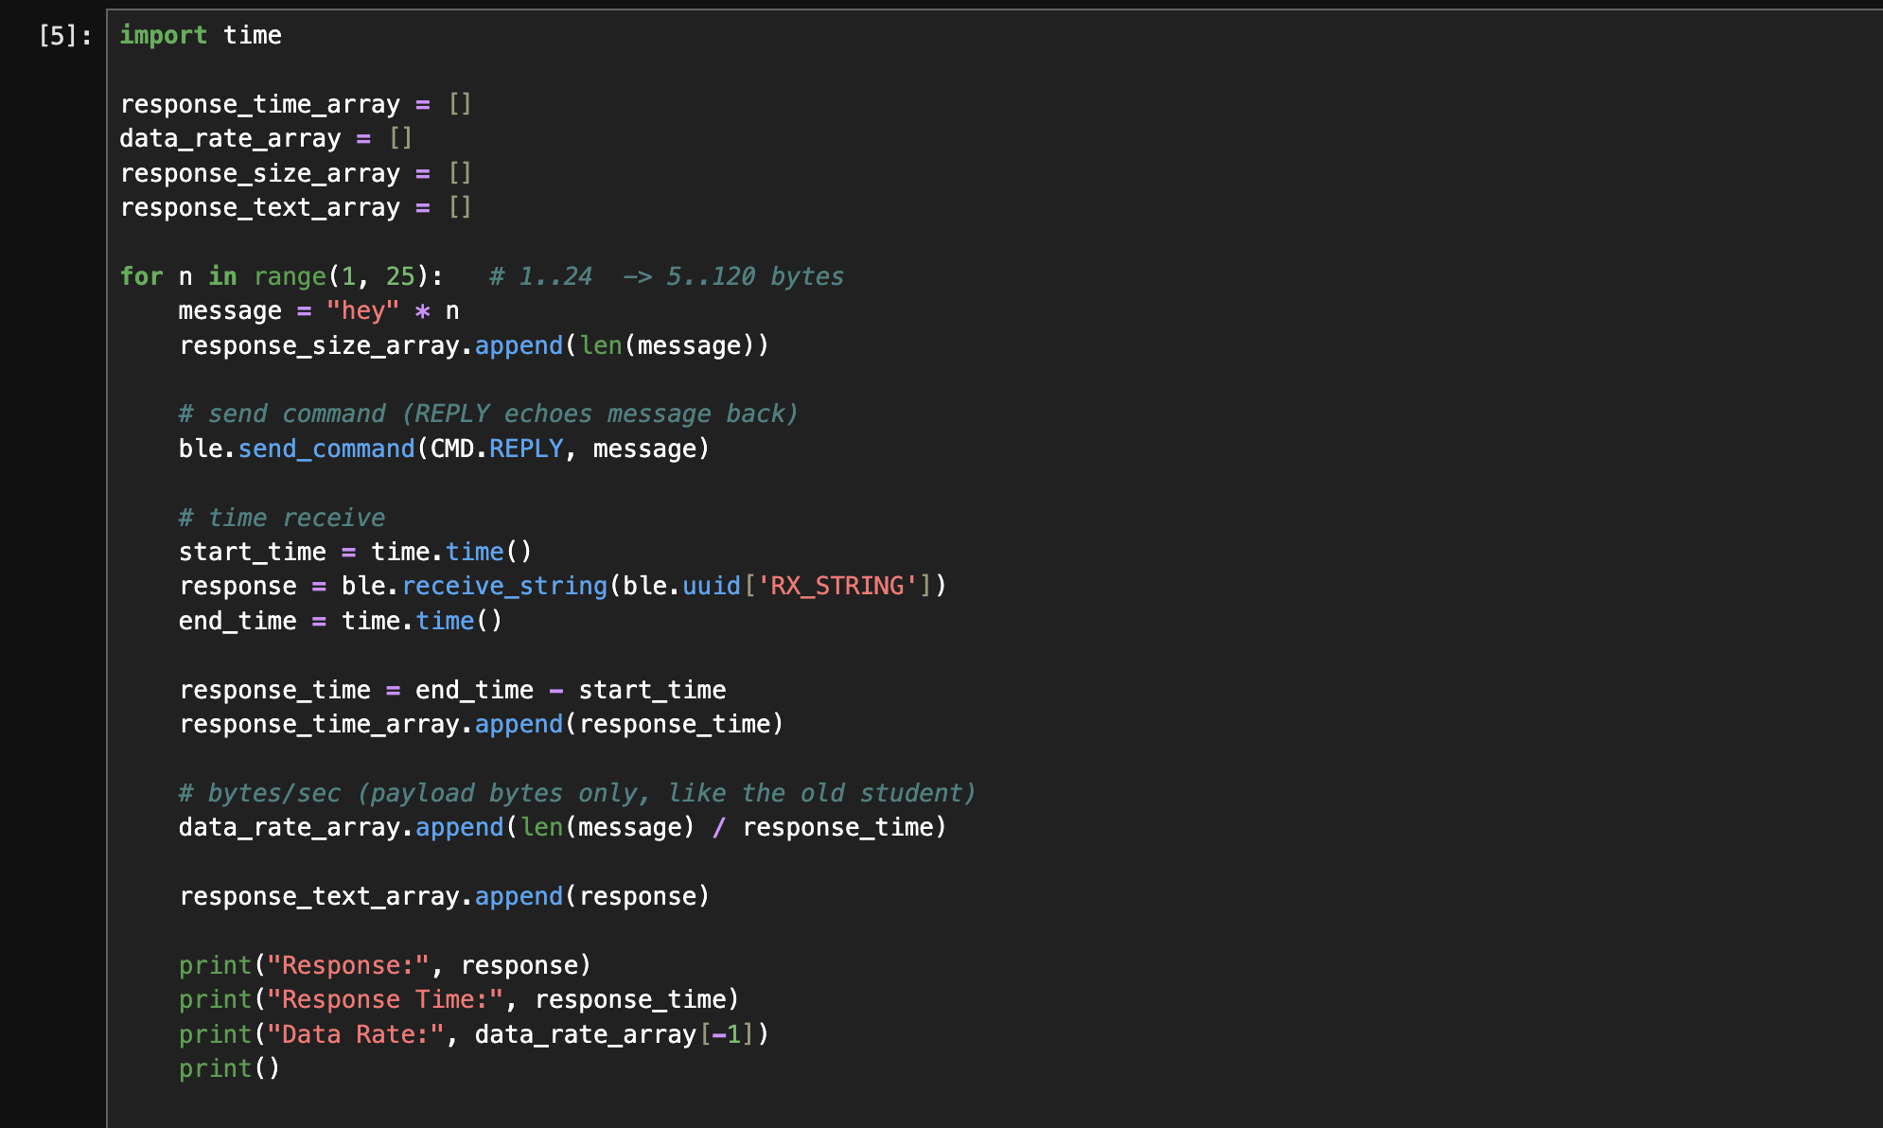Click the "hey" string literal
Screen dimensions: 1883x1128
(x=362, y=311)
